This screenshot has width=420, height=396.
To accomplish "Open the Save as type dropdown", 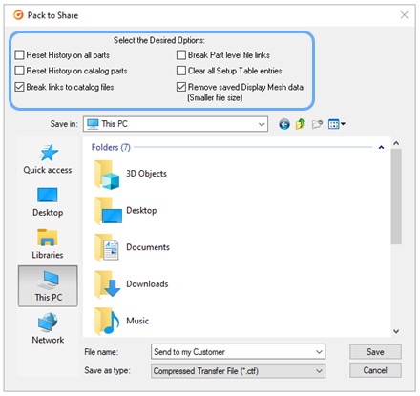I will pyautogui.click(x=238, y=371).
